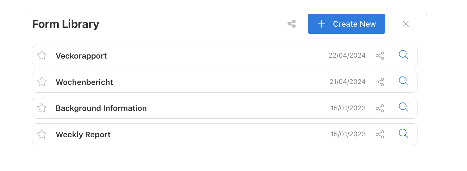Preview the Weekly Report form
Viewport: 467px width, 171px height.
click(403, 134)
